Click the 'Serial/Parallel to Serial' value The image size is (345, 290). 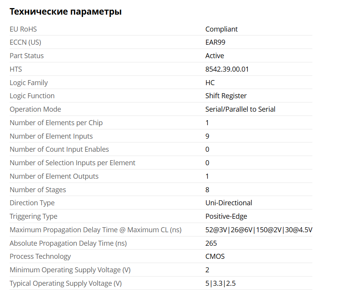pyautogui.click(x=240, y=109)
